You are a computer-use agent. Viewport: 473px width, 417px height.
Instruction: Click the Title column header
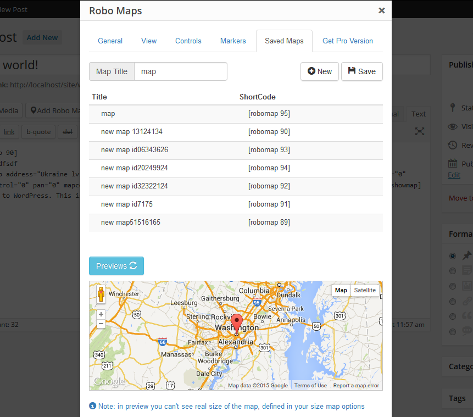click(x=99, y=97)
